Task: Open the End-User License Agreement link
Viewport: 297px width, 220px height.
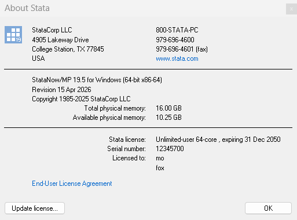Action: 72,184
